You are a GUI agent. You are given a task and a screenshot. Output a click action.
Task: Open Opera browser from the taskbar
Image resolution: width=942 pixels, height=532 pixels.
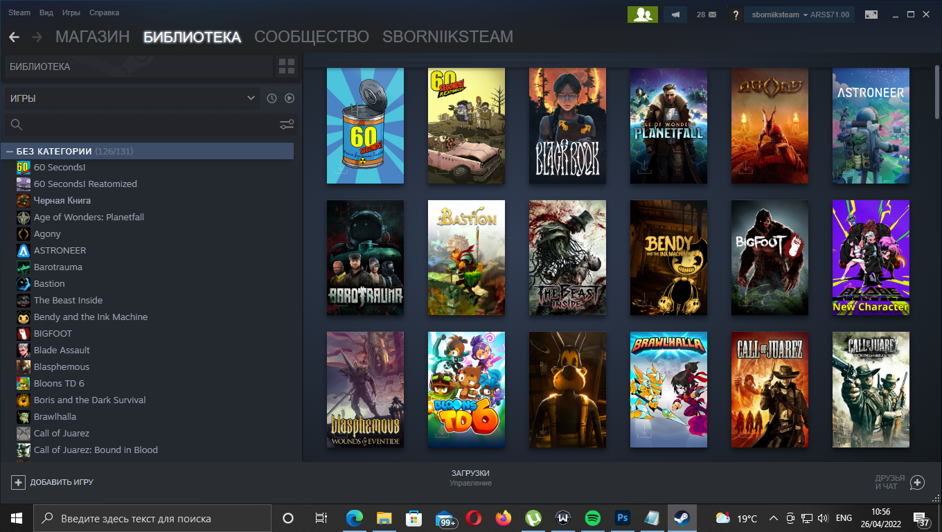coord(474,518)
